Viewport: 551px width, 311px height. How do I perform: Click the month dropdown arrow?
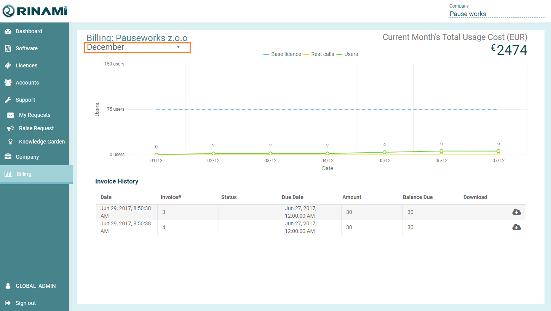coord(178,47)
